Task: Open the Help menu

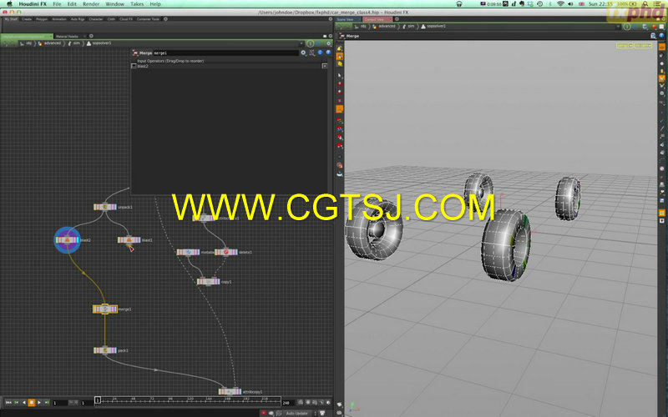Action: [x=155, y=4]
